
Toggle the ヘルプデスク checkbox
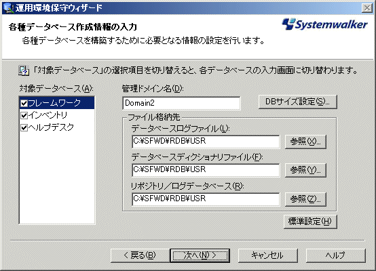click(x=24, y=127)
